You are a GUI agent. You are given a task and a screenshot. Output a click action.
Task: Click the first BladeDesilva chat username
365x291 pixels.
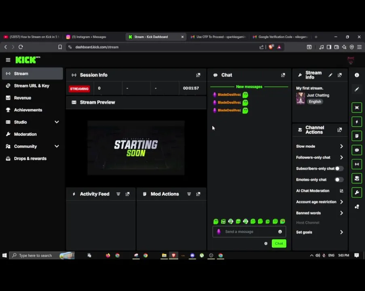229,95
